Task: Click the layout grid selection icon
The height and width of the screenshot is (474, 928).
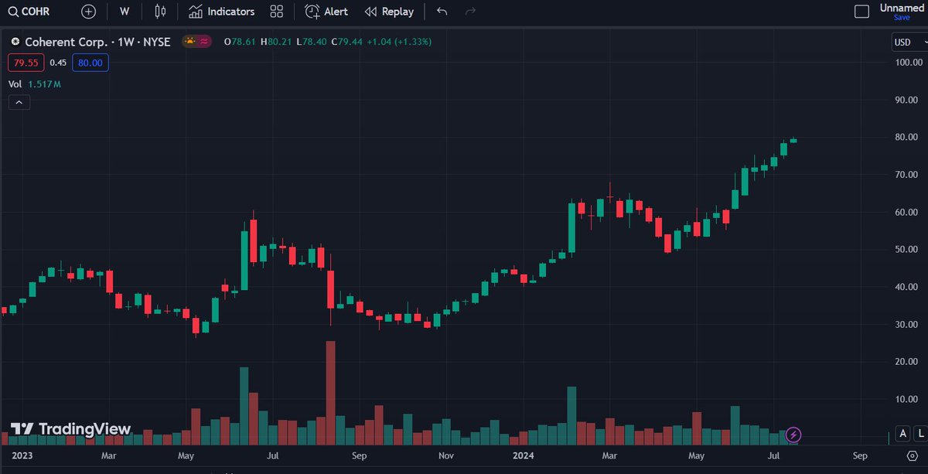Action: (276, 11)
